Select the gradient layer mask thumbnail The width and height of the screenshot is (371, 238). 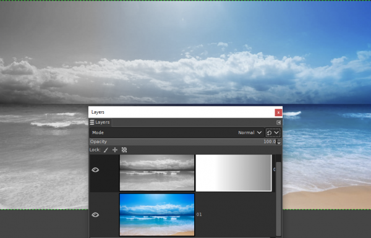coord(234,172)
